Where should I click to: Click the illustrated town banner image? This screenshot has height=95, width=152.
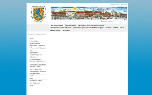click(89, 13)
